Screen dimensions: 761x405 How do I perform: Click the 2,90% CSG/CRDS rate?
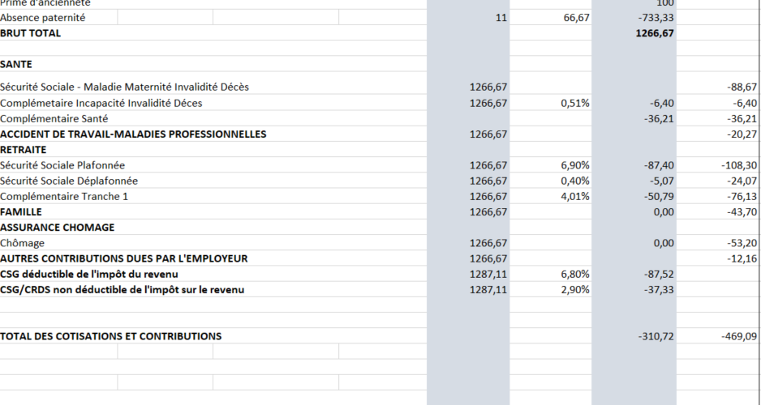pyautogui.click(x=575, y=289)
